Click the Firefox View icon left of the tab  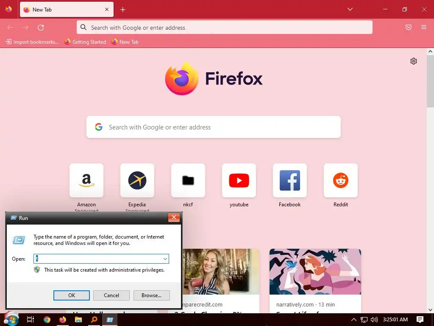pos(8,9)
